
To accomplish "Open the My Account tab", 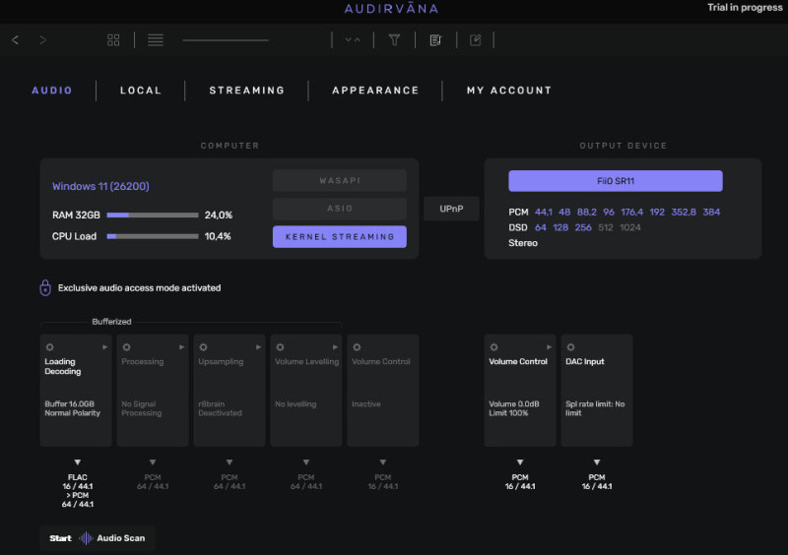I will 509,91.
